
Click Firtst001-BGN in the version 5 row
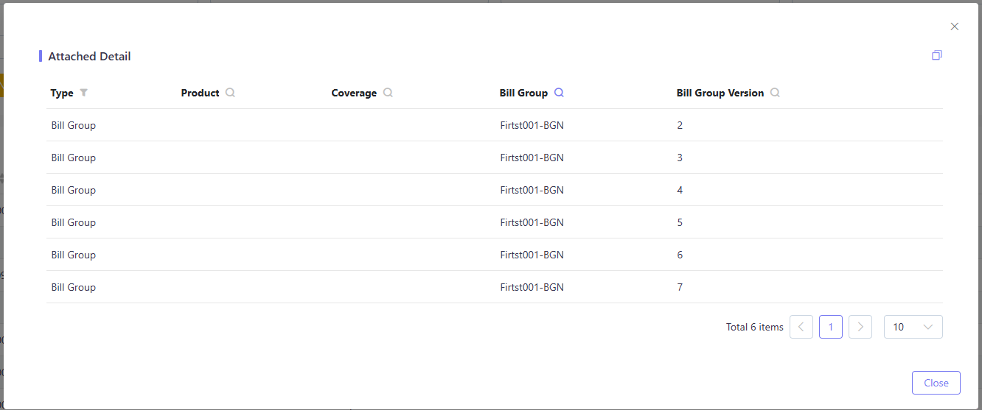click(x=532, y=222)
